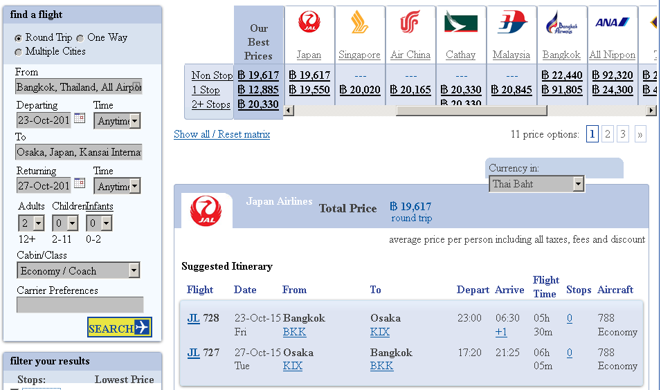The image size is (661, 390).
Task: Click Malaysia price ฿ 20,845
Action: pyautogui.click(x=511, y=90)
